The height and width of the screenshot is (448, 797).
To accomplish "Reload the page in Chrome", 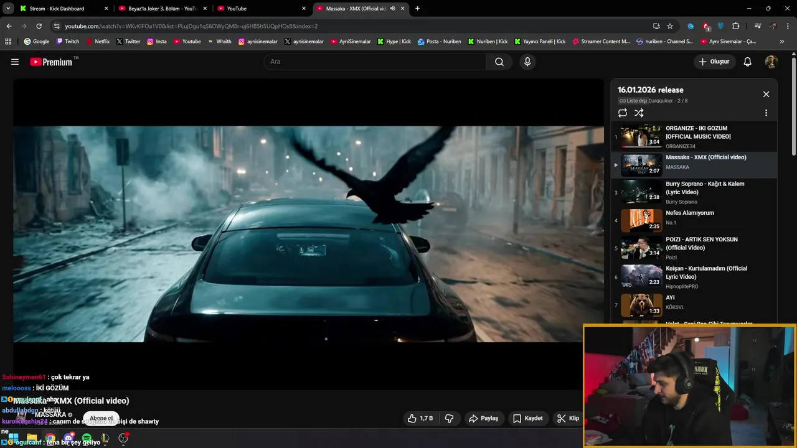I will point(39,26).
